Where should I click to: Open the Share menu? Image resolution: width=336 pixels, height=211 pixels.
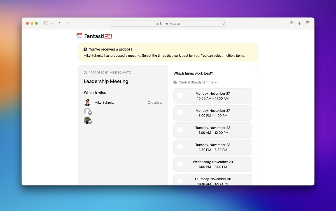[291, 23]
